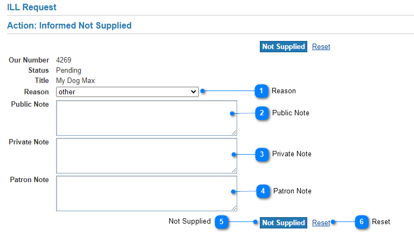The width and height of the screenshot is (414, 243).
Task: Click inside the Public Note text area
Action: pyautogui.click(x=147, y=118)
